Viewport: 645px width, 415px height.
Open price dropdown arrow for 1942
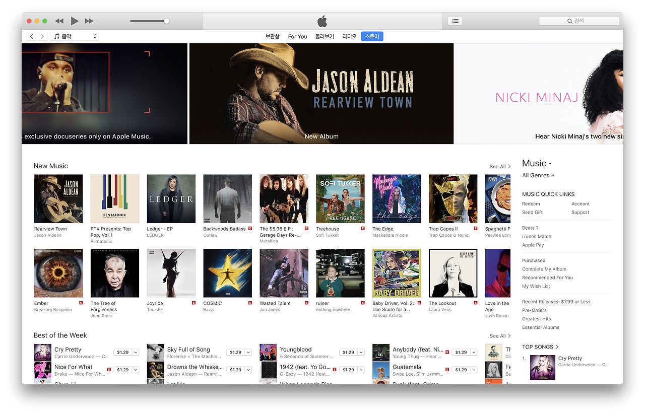tap(361, 370)
